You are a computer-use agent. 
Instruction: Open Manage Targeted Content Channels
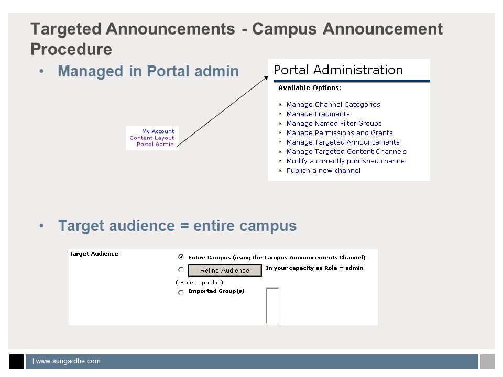tap(346, 152)
